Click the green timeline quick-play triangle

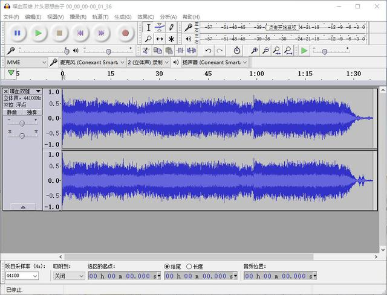pyautogui.click(x=11, y=72)
